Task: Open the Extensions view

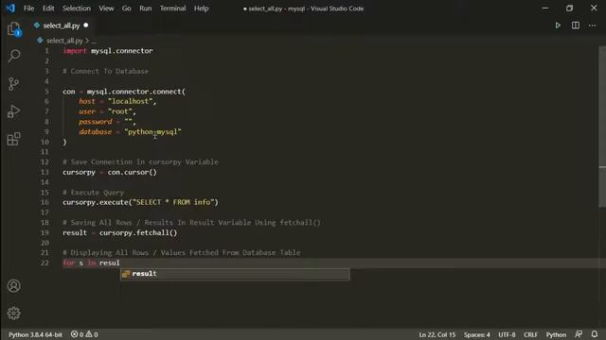Action: point(14,139)
